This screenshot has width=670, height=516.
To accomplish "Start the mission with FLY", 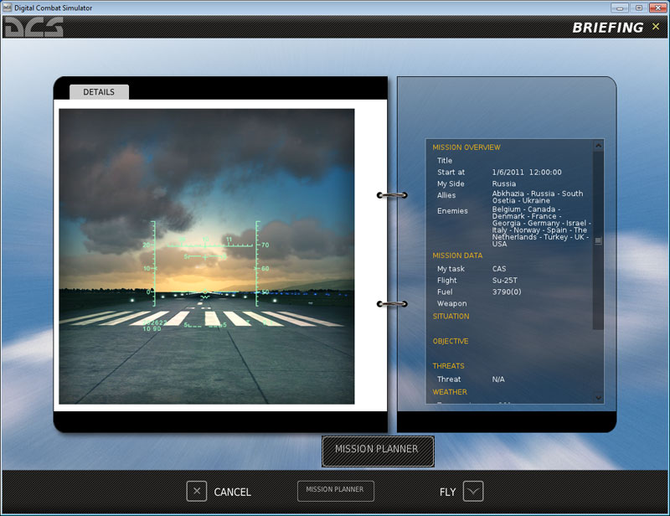I will click(x=461, y=491).
